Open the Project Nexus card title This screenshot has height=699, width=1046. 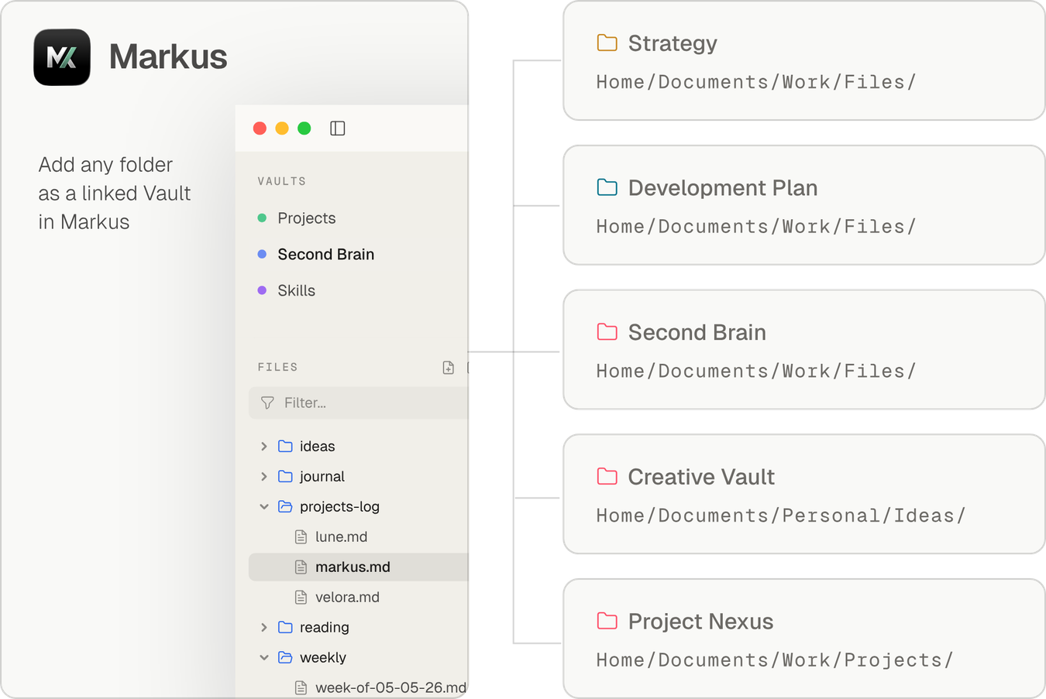click(x=700, y=621)
